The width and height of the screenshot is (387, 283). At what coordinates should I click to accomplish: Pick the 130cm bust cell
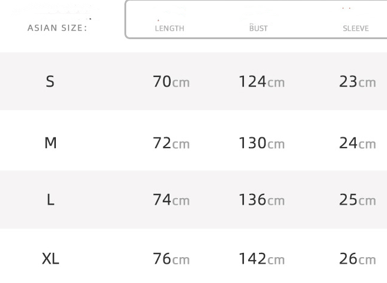pyautogui.click(x=261, y=143)
